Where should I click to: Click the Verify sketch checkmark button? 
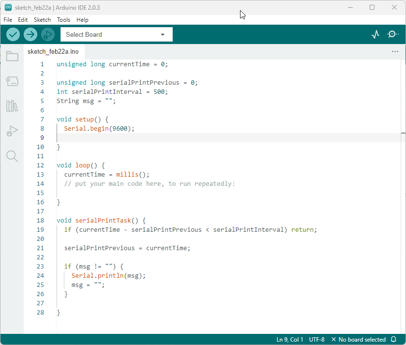[13, 34]
